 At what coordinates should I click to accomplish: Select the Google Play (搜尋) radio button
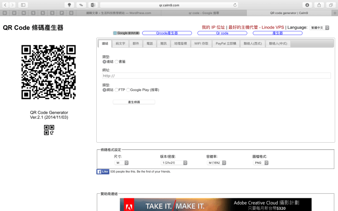click(128, 90)
